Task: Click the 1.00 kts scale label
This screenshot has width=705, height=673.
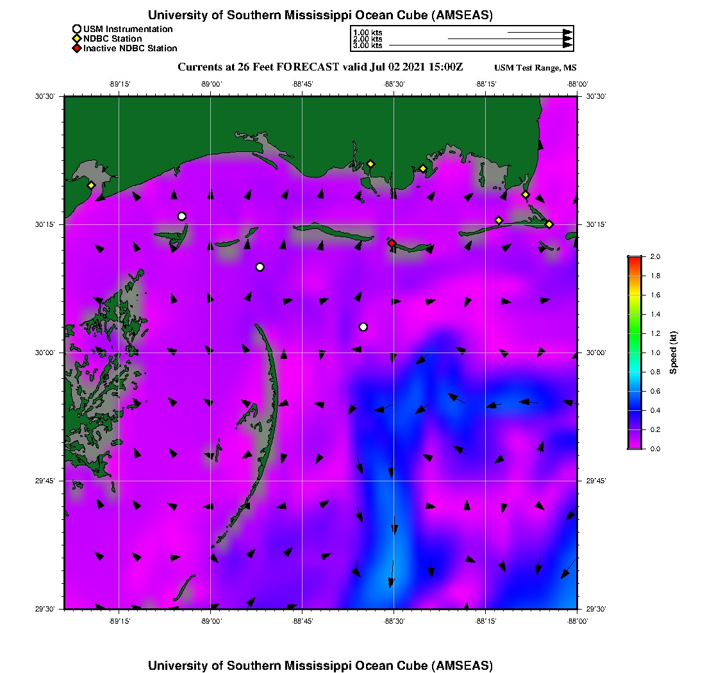Action: [367, 32]
